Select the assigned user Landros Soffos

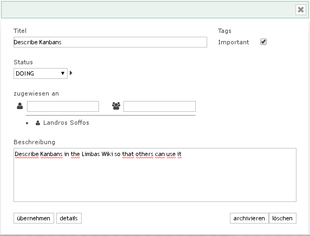tap(66, 123)
